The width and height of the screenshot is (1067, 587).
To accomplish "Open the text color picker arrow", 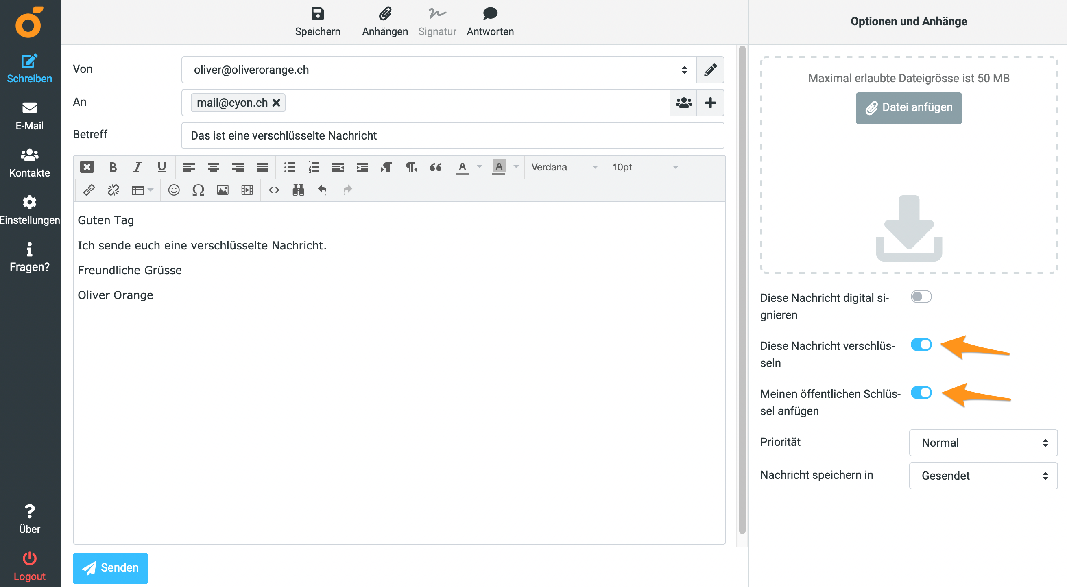I will (479, 166).
